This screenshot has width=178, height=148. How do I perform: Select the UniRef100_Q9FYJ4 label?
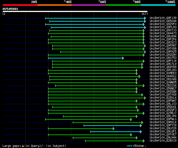tap(163, 61)
